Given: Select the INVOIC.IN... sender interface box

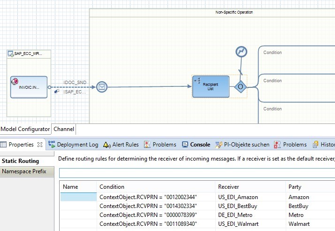Looking at the screenshot, I should 29,87.
